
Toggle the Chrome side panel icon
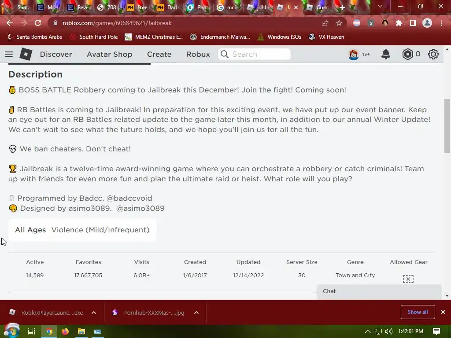pyautogui.click(x=413, y=23)
